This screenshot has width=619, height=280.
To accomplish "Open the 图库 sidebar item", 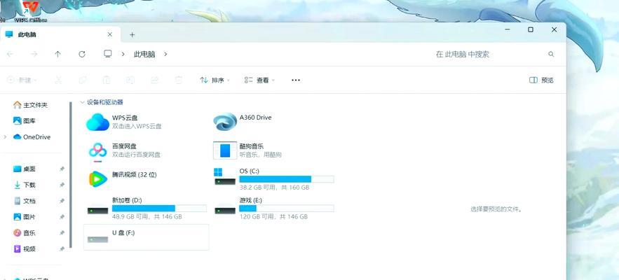I will pyautogui.click(x=25, y=120).
